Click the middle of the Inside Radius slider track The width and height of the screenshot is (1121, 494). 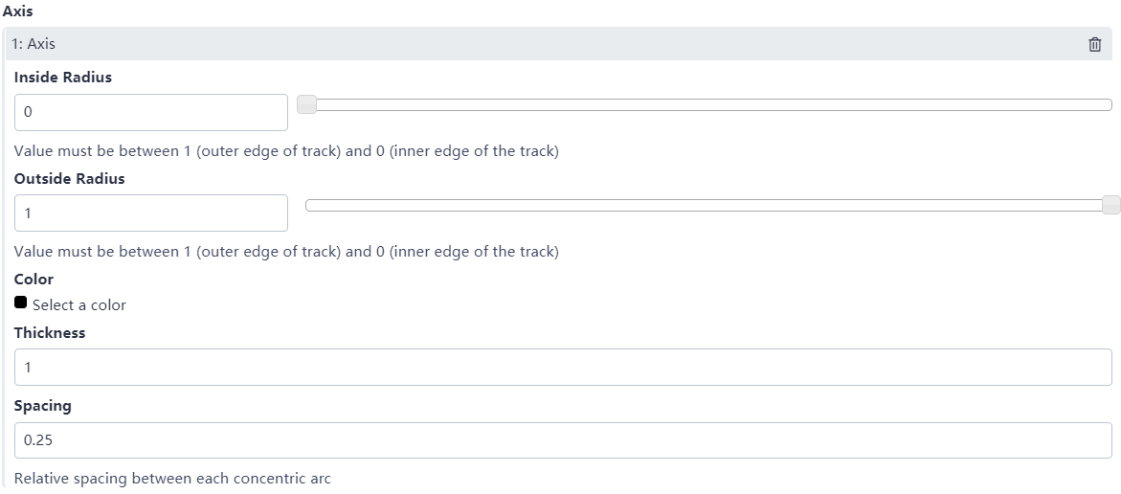(708, 105)
